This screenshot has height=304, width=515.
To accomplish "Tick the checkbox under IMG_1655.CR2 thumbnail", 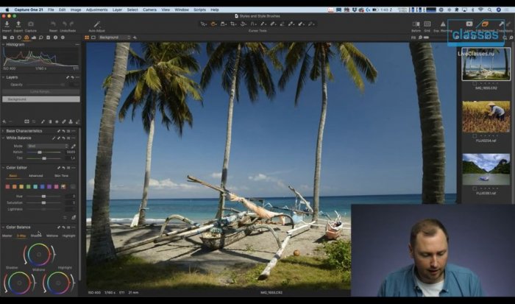I will point(475,83).
